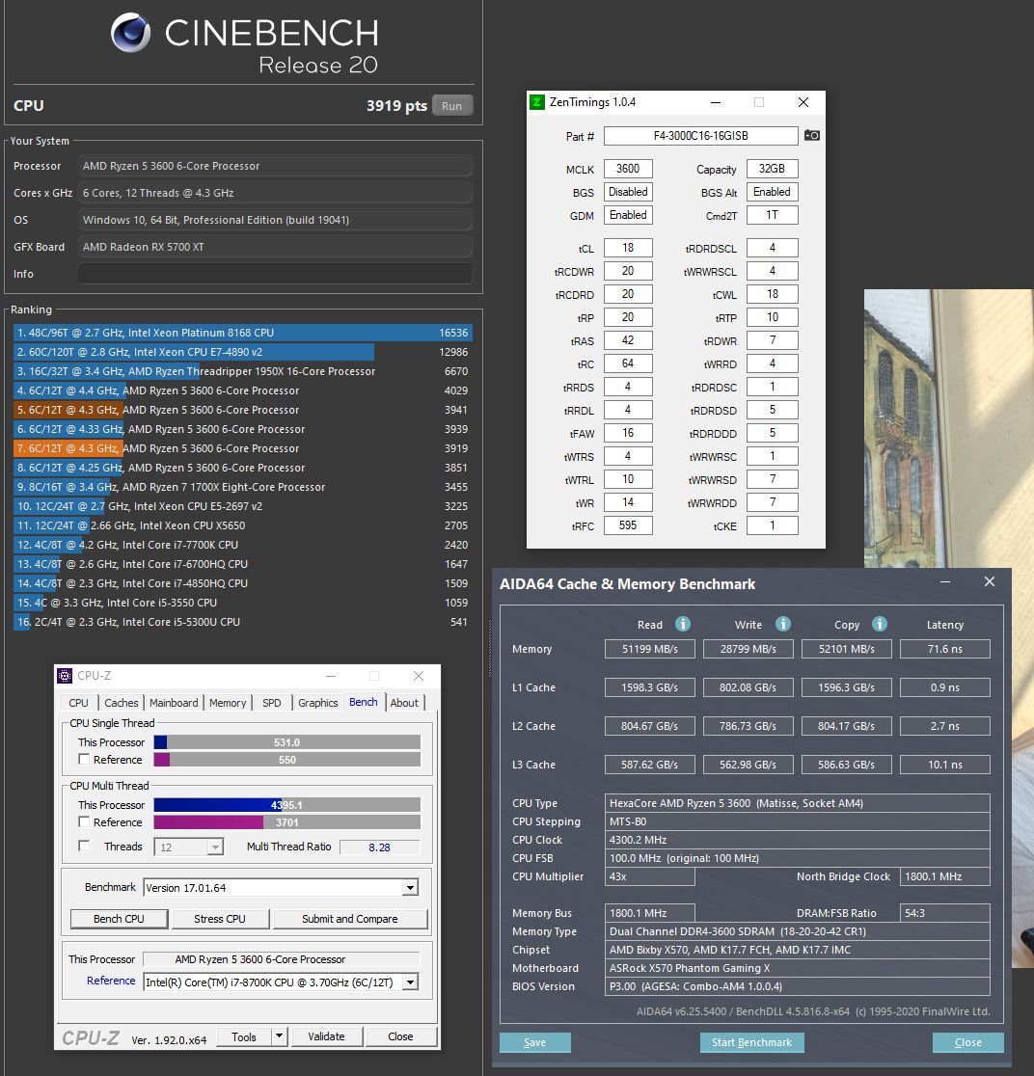The image size is (1034, 1076).
Task: Click the CPU-Z title bar chip icon
Action: tap(65, 676)
